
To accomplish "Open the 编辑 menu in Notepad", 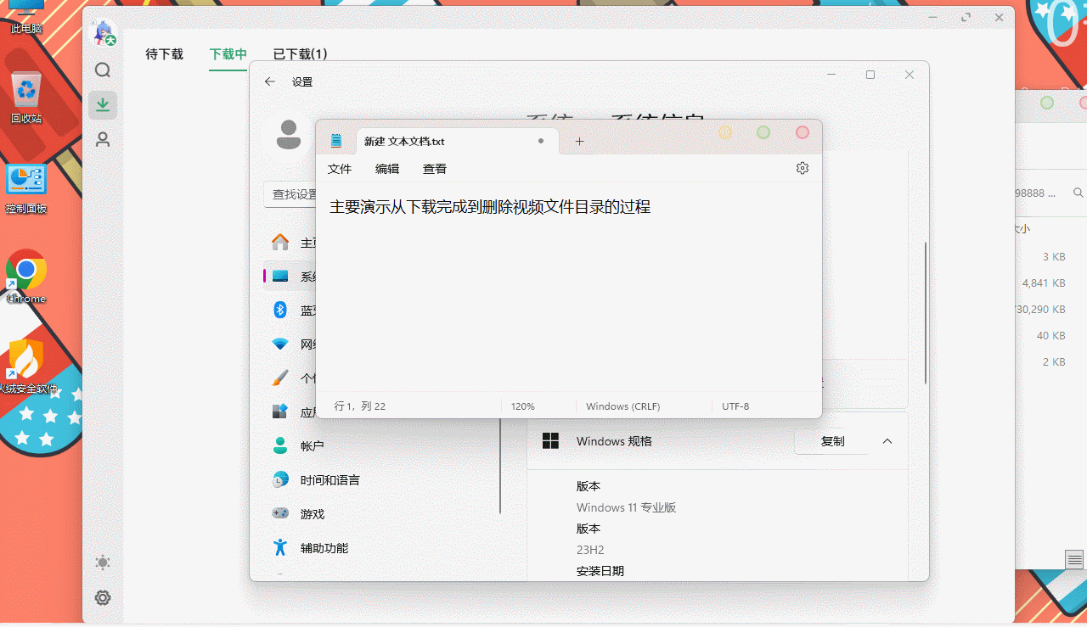I will (387, 169).
